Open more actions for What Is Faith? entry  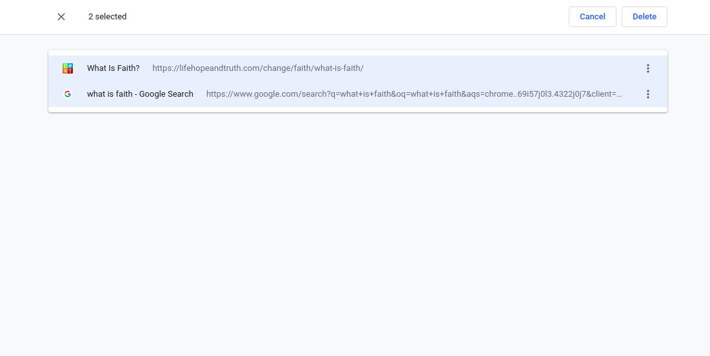647,68
